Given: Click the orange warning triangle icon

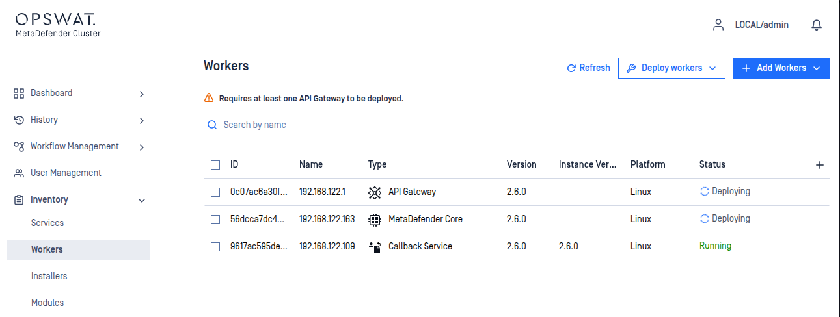Looking at the screenshot, I should coord(209,99).
